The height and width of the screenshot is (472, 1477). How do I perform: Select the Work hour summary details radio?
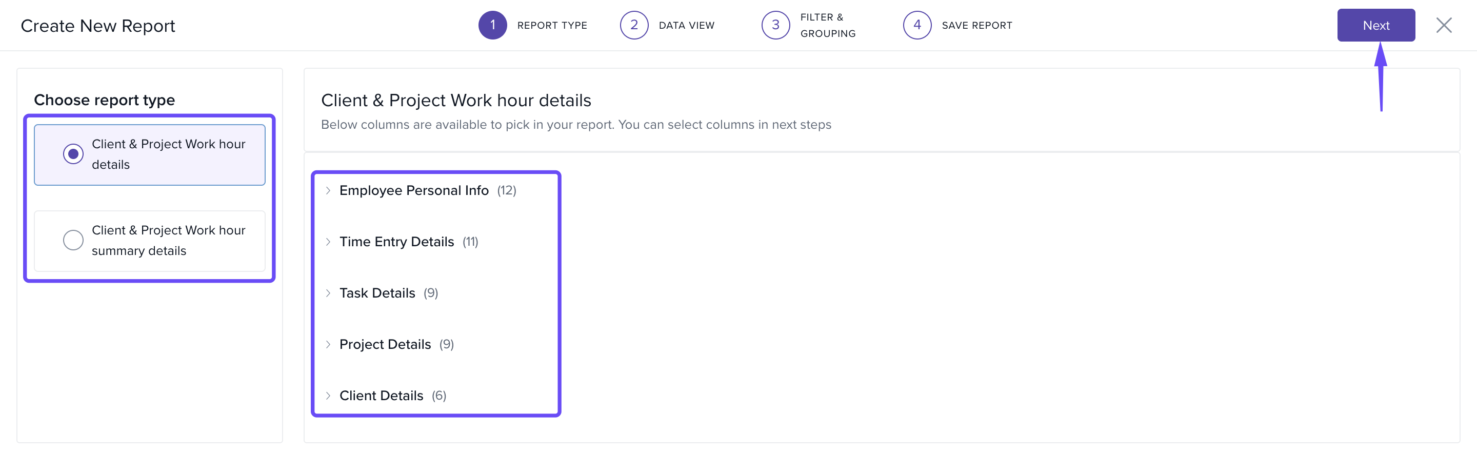73,240
